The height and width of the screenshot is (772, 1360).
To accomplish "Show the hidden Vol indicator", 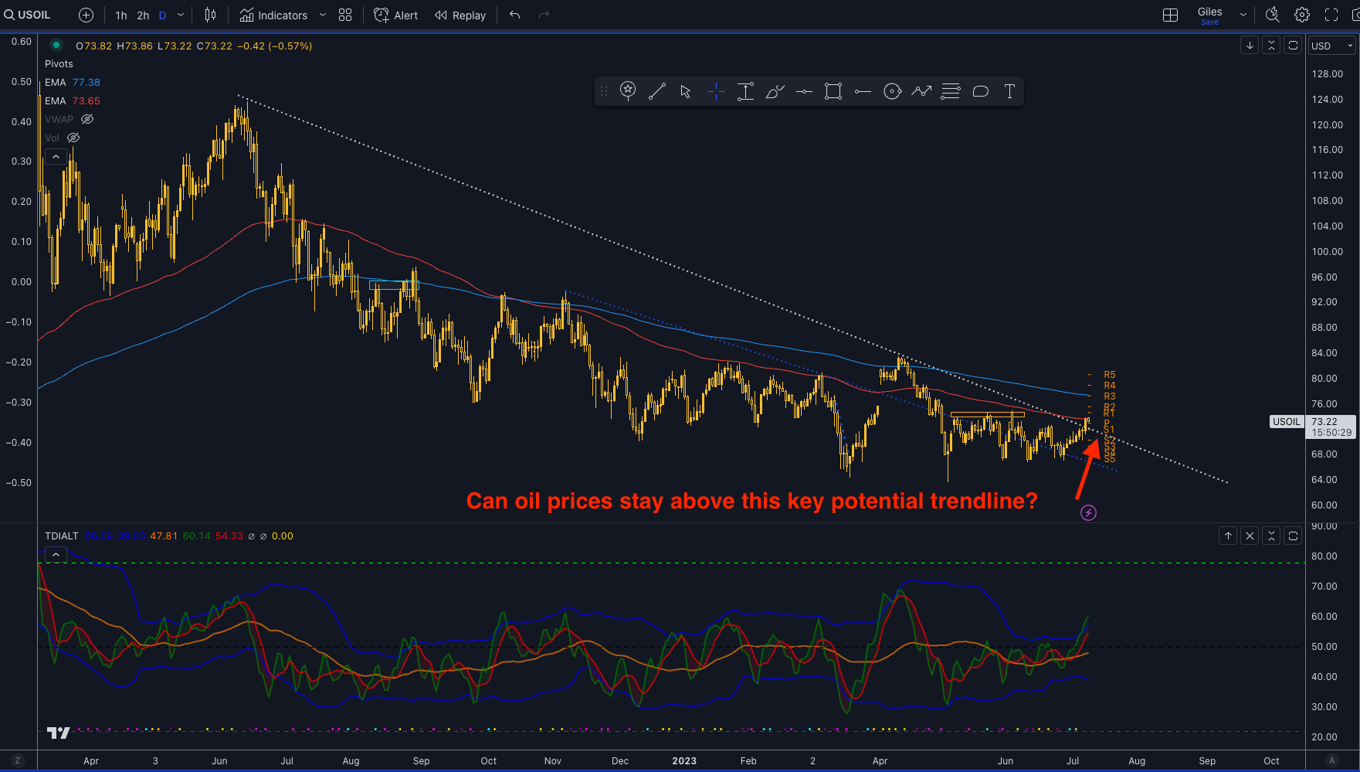I will (73, 138).
